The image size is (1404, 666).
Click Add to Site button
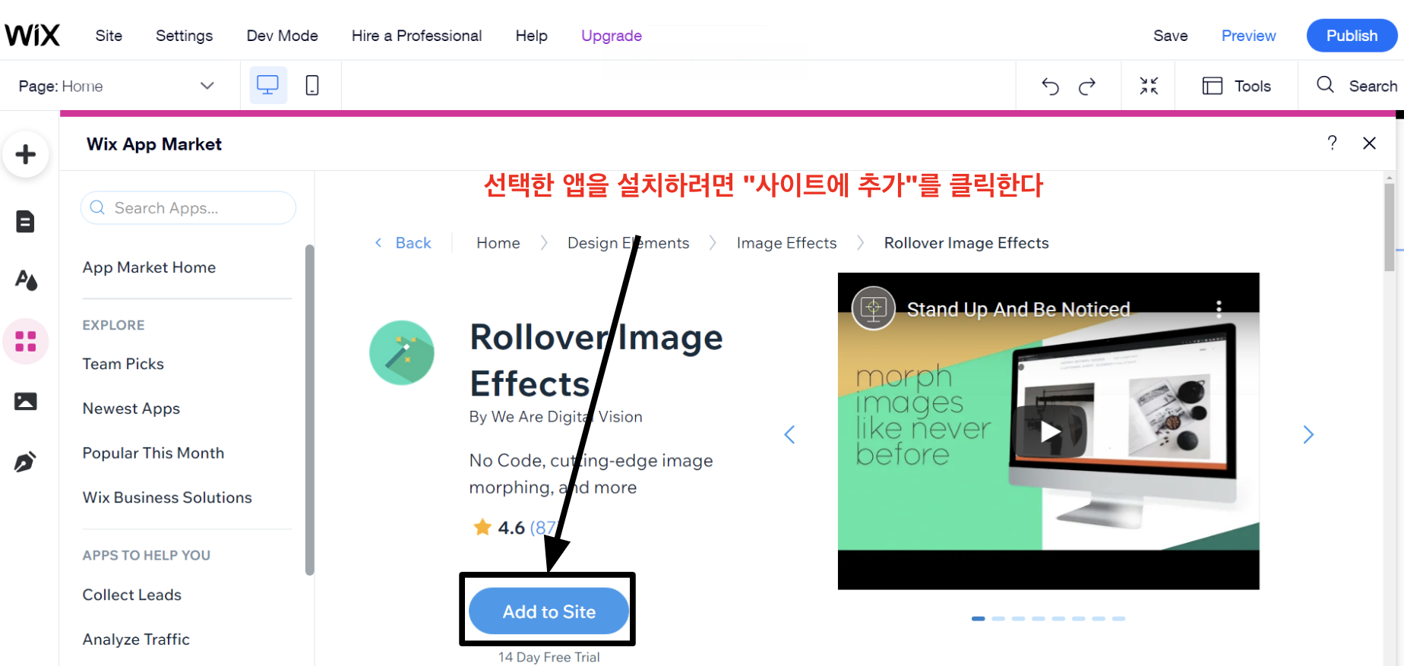pyautogui.click(x=549, y=611)
